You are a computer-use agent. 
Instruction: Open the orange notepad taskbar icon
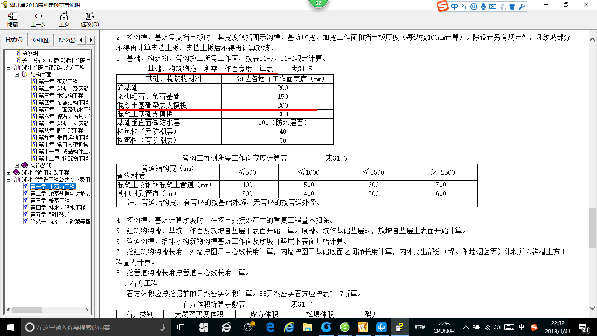[363, 327]
